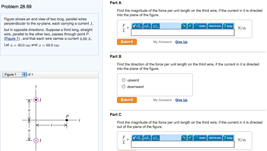This screenshot has width=267, height=151.
Task: Select the upward radio option
Action: [x=124, y=80]
